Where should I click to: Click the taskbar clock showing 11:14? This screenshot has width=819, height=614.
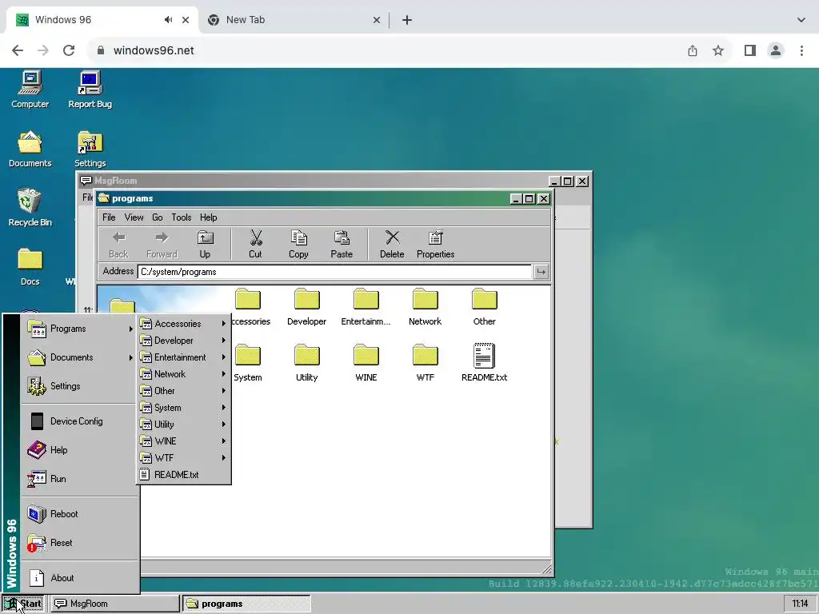click(800, 604)
